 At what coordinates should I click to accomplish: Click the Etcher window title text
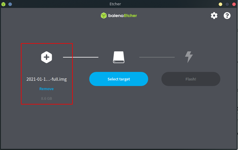(115, 4)
